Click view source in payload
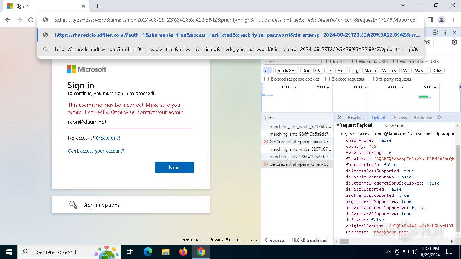 396,126
